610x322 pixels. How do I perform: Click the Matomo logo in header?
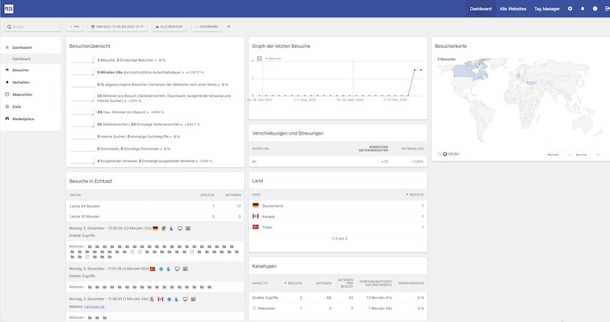tap(9, 9)
